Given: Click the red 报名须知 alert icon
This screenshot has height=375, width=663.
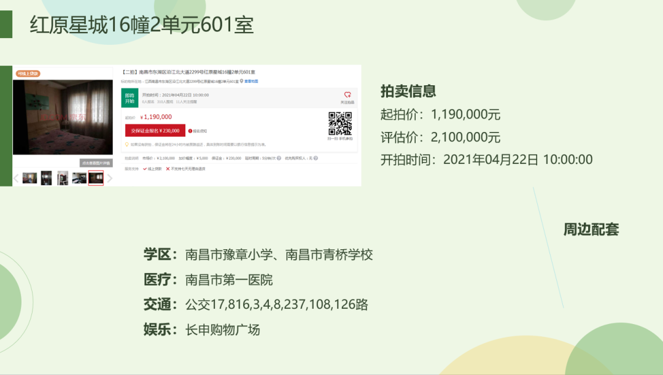Looking at the screenshot, I should click(190, 131).
